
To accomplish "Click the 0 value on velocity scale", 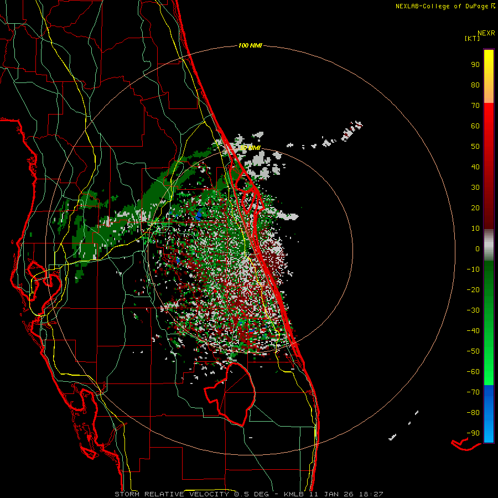I will [x=478, y=248].
